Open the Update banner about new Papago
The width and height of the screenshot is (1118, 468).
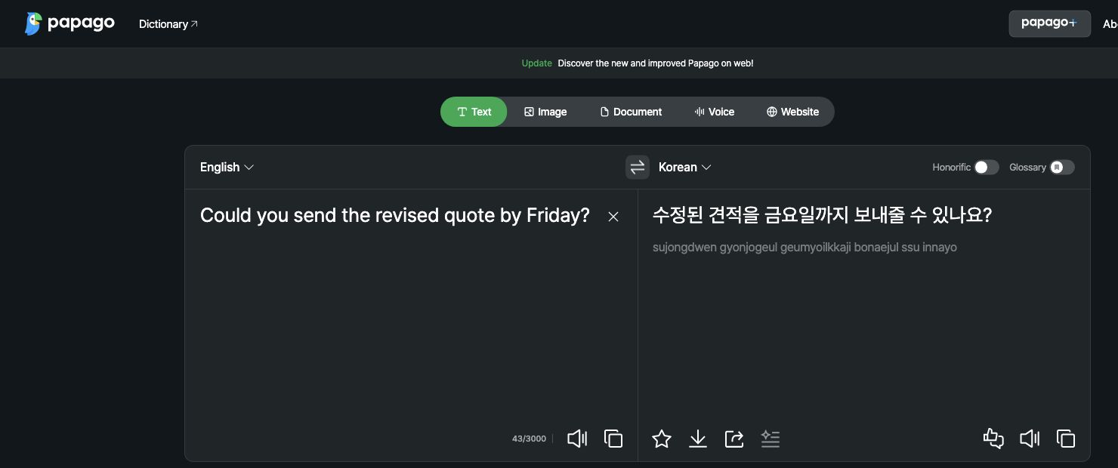(637, 63)
